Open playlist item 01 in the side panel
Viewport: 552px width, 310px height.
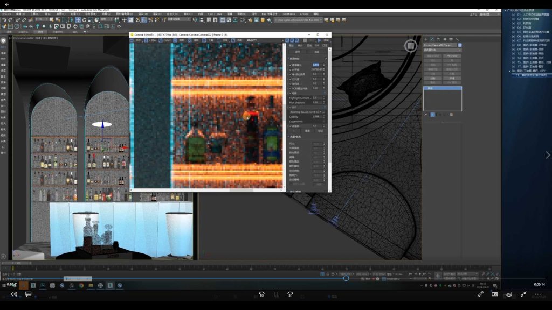530,15
